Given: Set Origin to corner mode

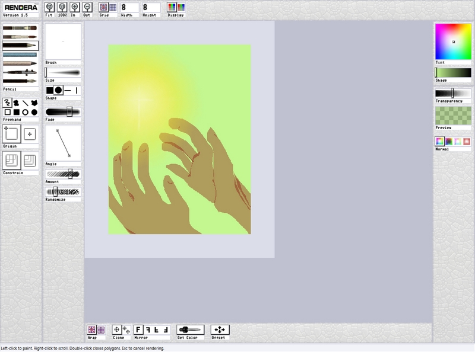Looking at the screenshot, I should click(11, 134).
